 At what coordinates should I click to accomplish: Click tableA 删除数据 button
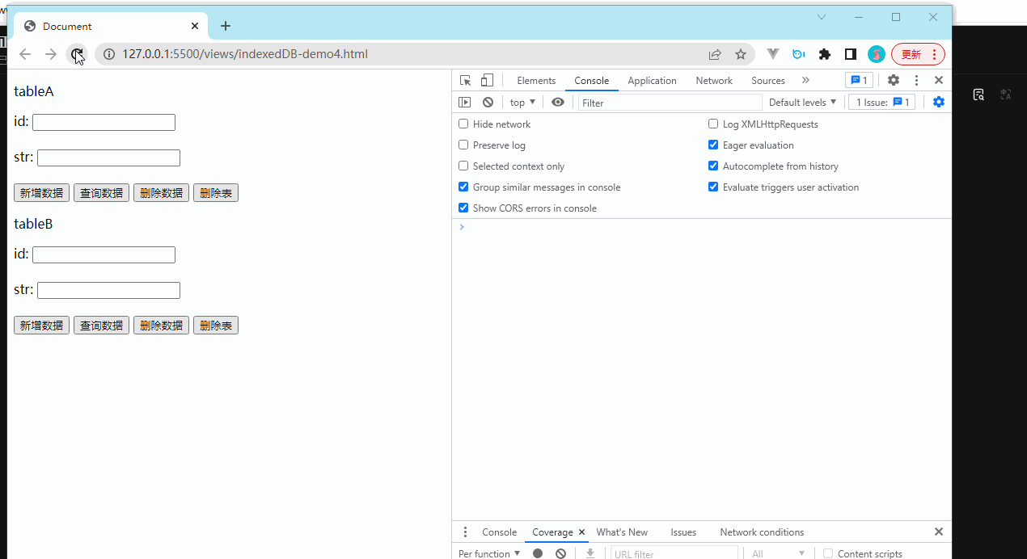pos(161,193)
